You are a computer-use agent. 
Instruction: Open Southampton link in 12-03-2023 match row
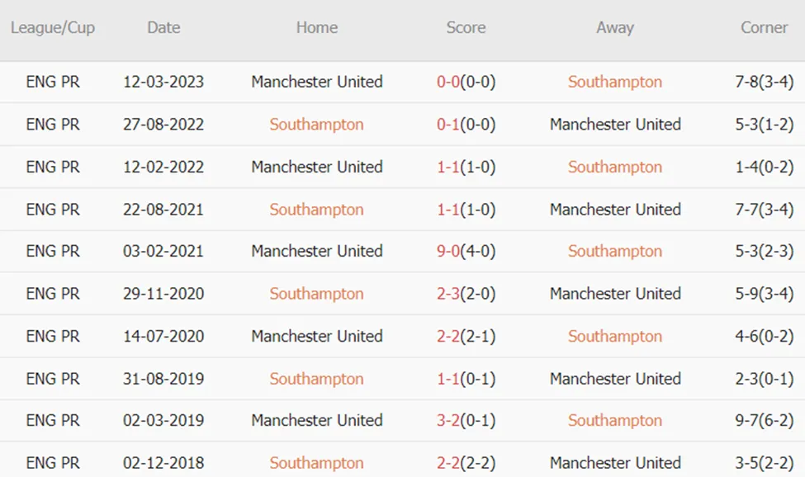point(615,82)
